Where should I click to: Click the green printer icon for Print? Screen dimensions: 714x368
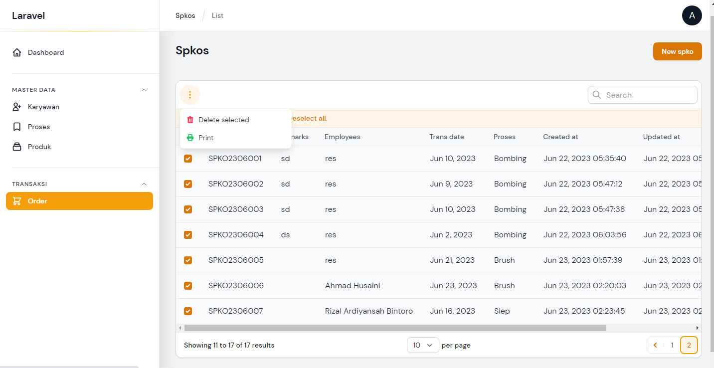click(x=190, y=138)
